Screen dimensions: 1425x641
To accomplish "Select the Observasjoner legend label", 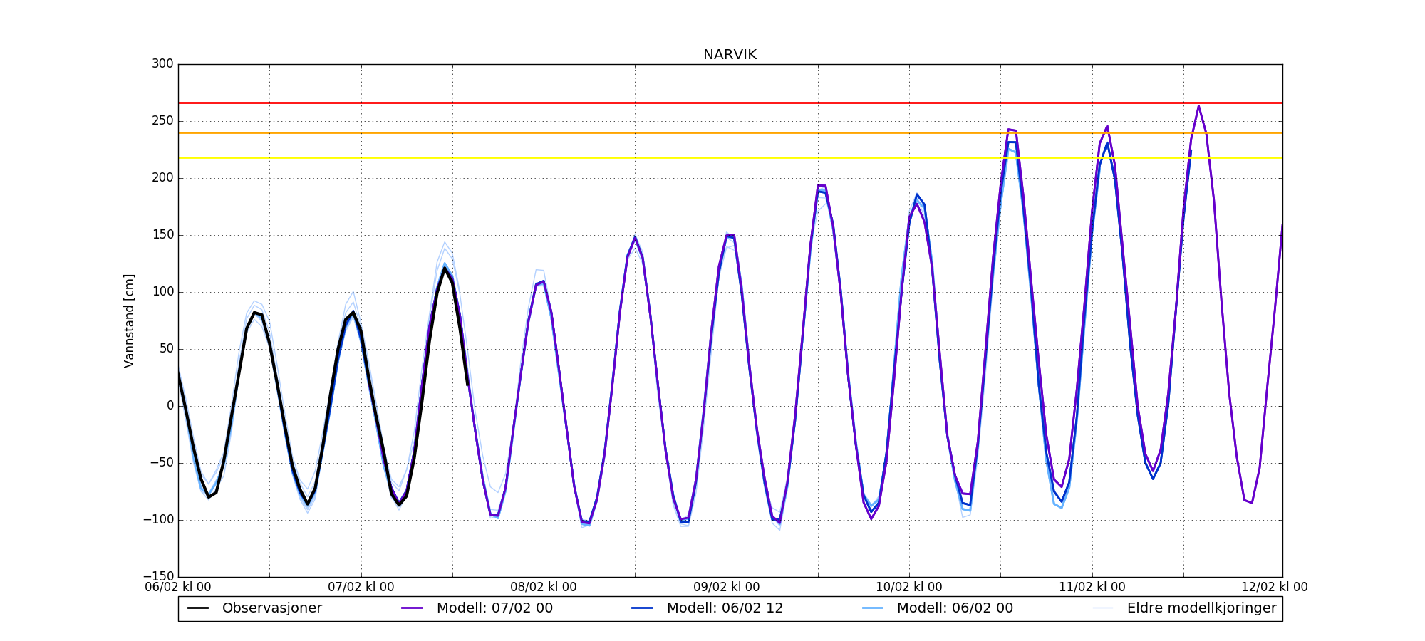I will click(271, 608).
